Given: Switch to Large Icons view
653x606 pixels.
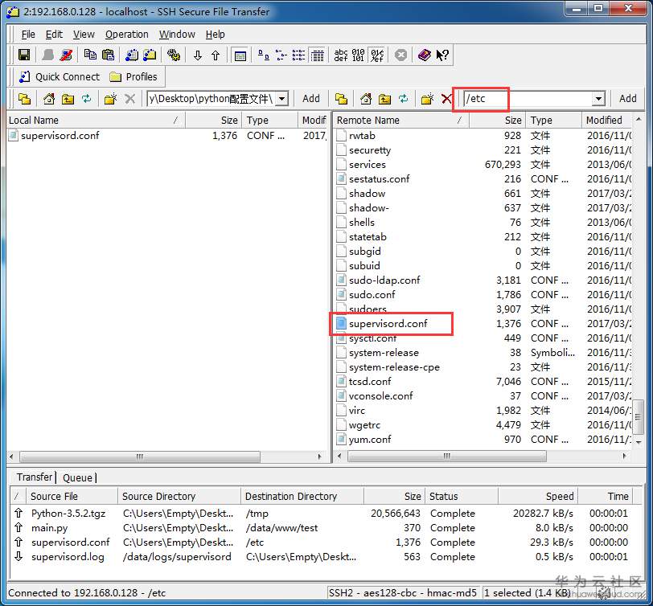Looking at the screenshot, I should point(263,55).
